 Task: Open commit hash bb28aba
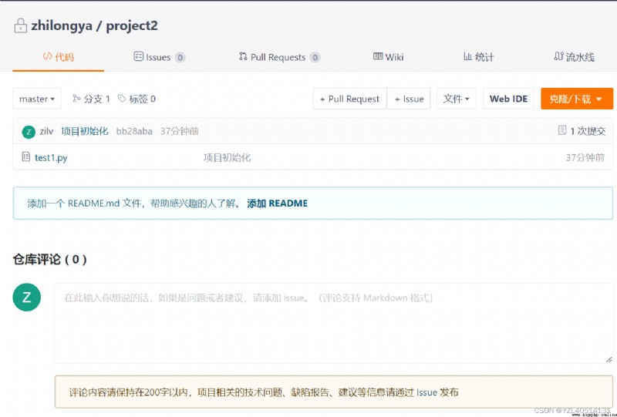(134, 131)
